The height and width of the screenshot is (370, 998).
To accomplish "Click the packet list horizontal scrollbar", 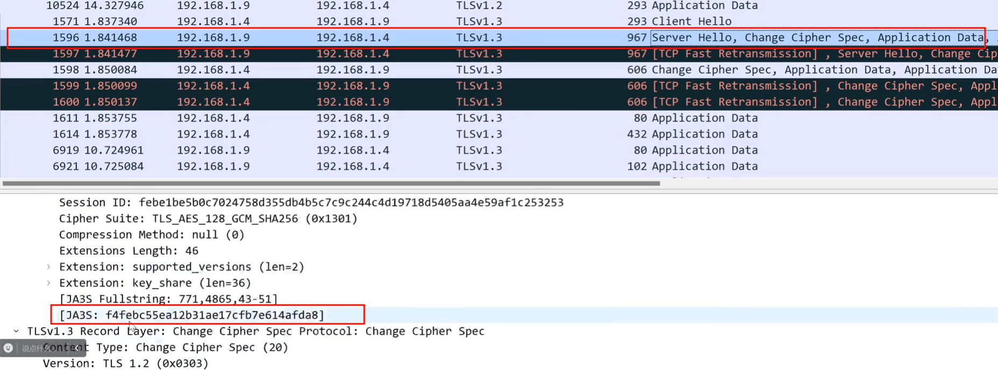I will coord(331,183).
